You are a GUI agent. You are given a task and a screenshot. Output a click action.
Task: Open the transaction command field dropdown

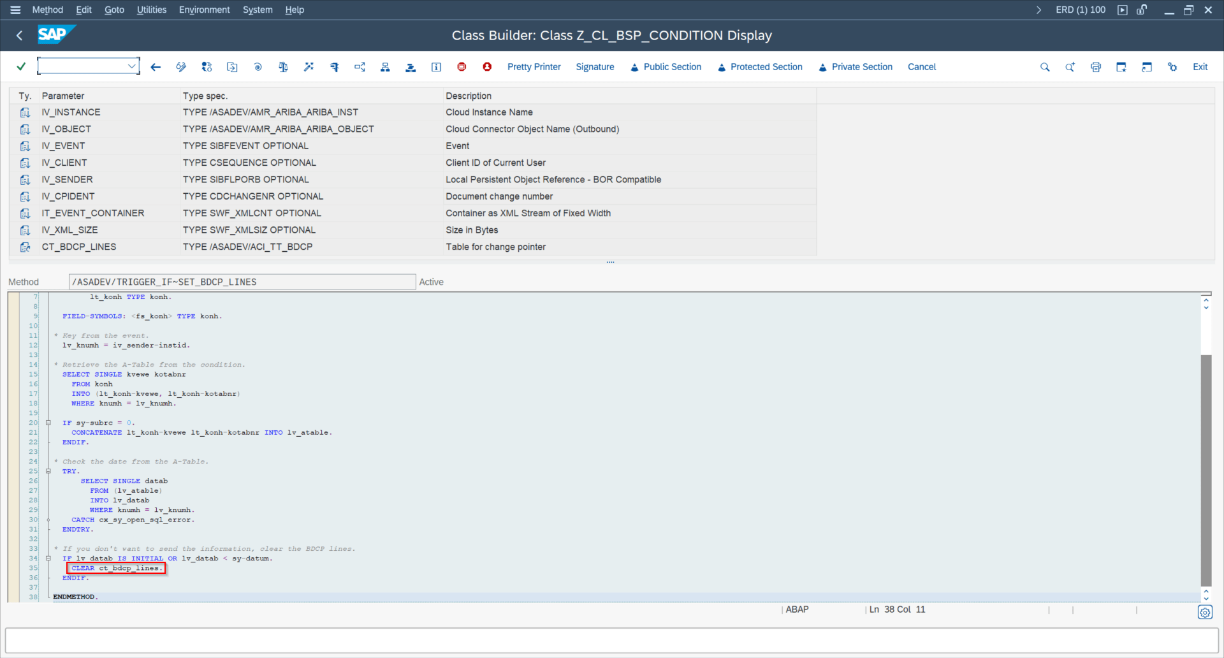click(x=131, y=66)
